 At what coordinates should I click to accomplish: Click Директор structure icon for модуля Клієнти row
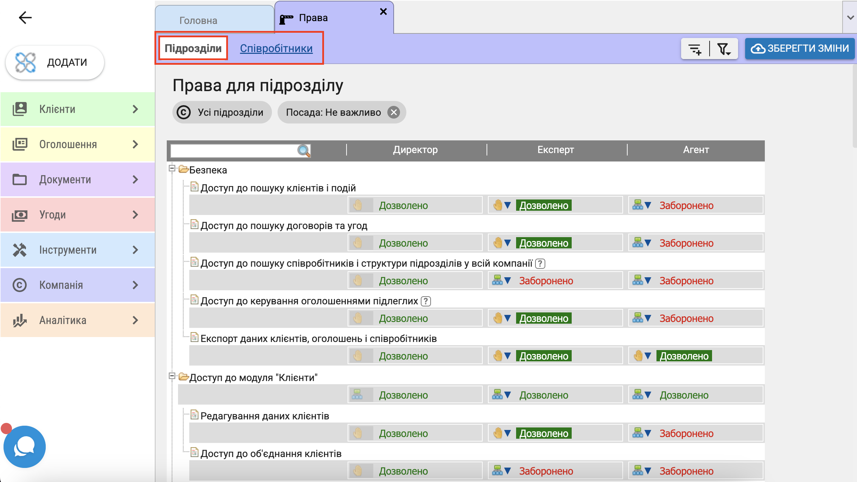click(x=357, y=394)
